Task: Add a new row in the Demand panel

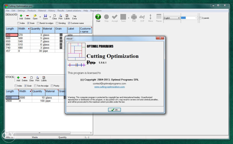Action: (21, 17)
